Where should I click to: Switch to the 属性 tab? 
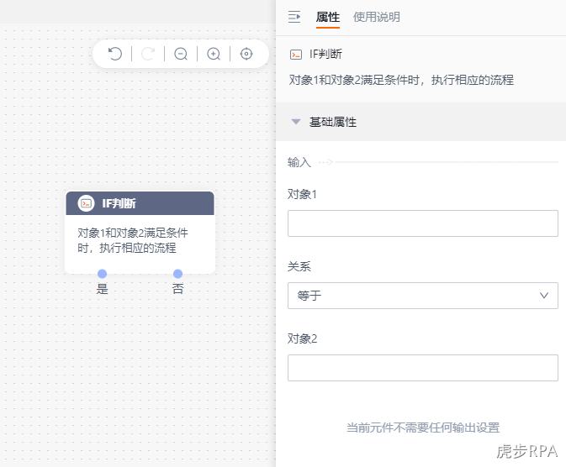(328, 17)
